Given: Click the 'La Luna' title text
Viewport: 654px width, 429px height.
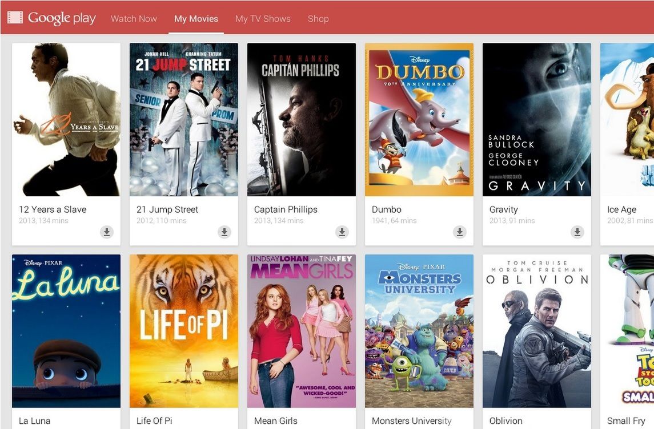Looking at the screenshot, I should click(35, 420).
